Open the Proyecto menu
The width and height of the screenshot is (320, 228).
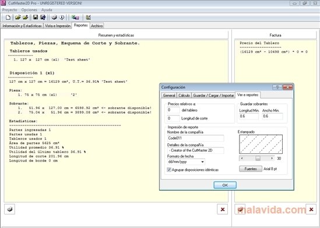pos(9,10)
